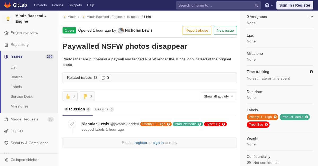The image size is (318, 166).
Task: Click the Minds breadcrumb lightbulb icon
Action: [x=64, y=17]
